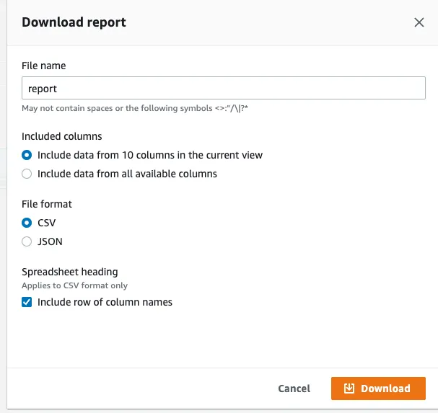Click the Include data from all available columns text

tap(127, 174)
